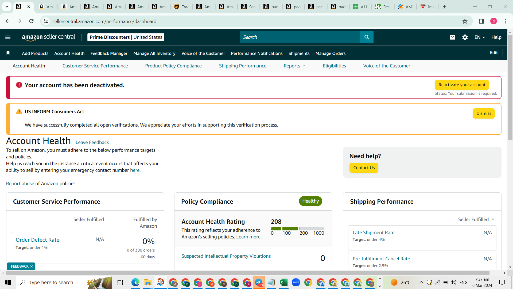The width and height of the screenshot is (513, 289).
Task: Open the Chrome tab search chevron
Action: (x=7, y=7)
